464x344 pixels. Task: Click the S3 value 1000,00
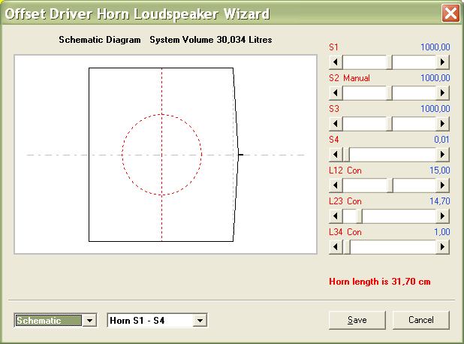[435, 109]
